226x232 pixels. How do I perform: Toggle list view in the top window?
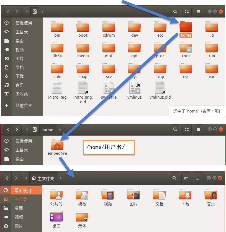(x=187, y=12)
